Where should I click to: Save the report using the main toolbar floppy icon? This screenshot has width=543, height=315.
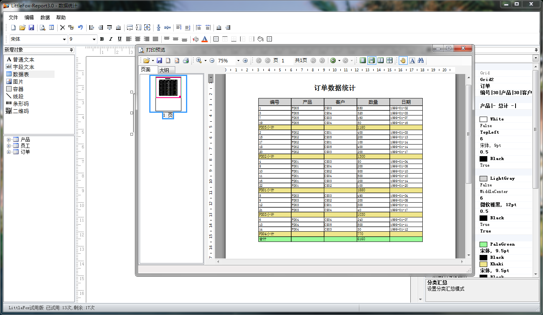[31, 28]
